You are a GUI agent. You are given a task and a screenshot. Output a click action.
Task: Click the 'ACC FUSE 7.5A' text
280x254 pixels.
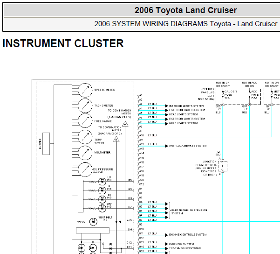(x=255, y=95)
